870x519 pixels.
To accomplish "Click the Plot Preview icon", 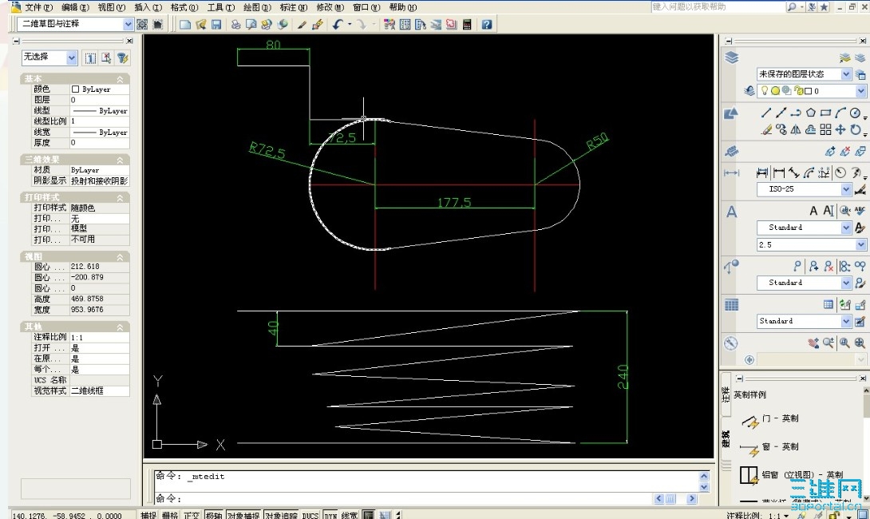I will pos(251,25).
